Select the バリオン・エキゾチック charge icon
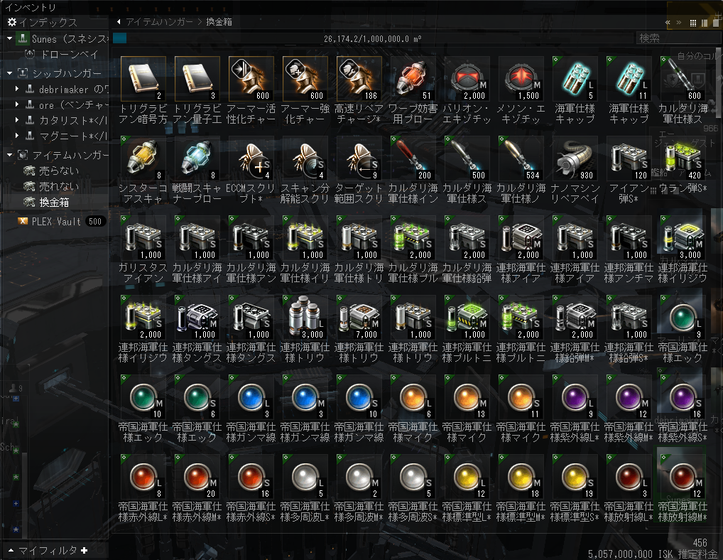The height and width of the screenshot is (560, 723). (x=467, y=79)
